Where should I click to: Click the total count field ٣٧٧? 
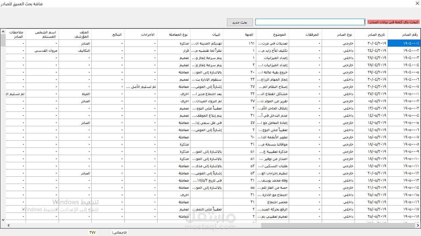coord(92,232)
